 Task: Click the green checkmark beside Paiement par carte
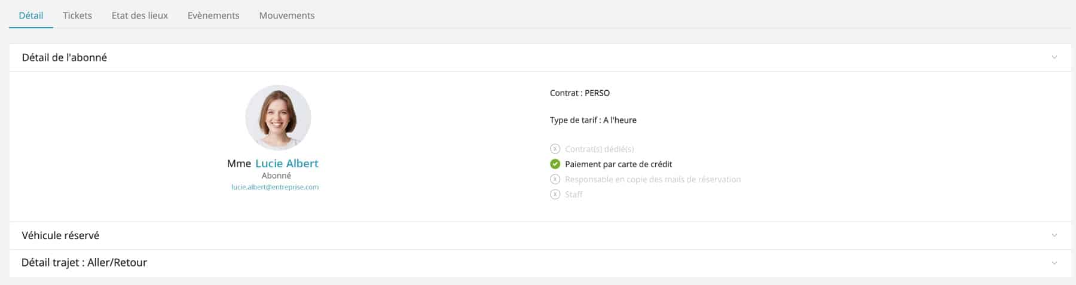[555, 164]
